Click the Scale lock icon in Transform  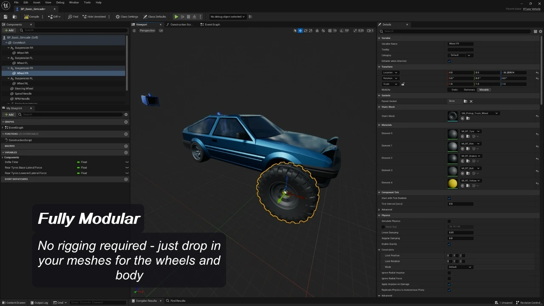point(403,84)
